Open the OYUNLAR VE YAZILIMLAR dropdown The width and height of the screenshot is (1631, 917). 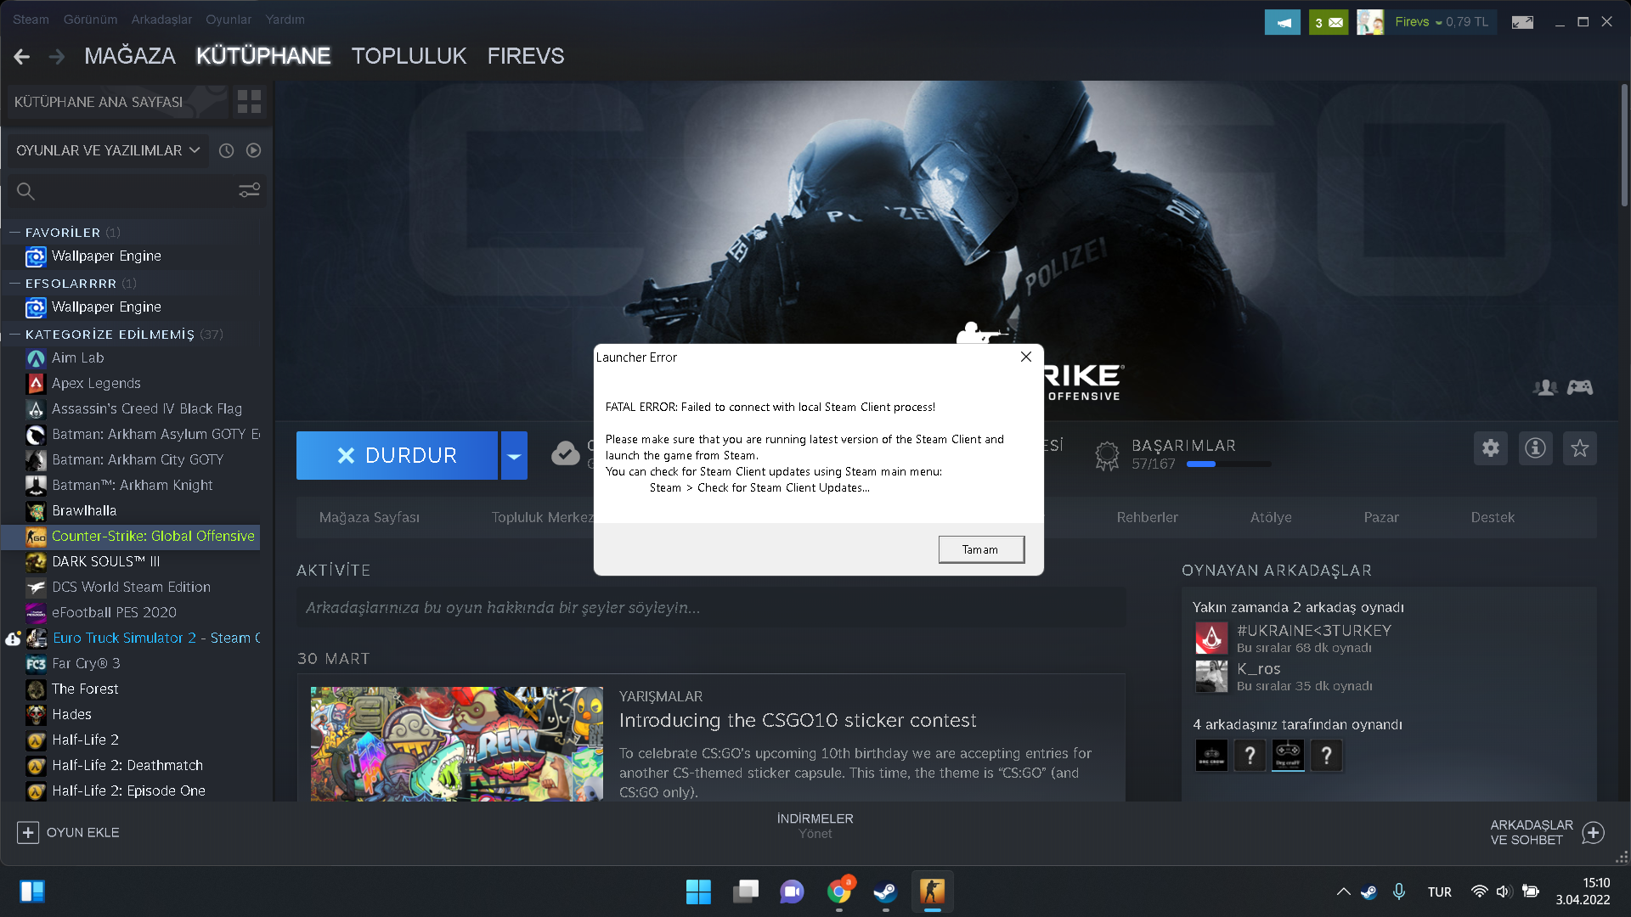[107, 150]
